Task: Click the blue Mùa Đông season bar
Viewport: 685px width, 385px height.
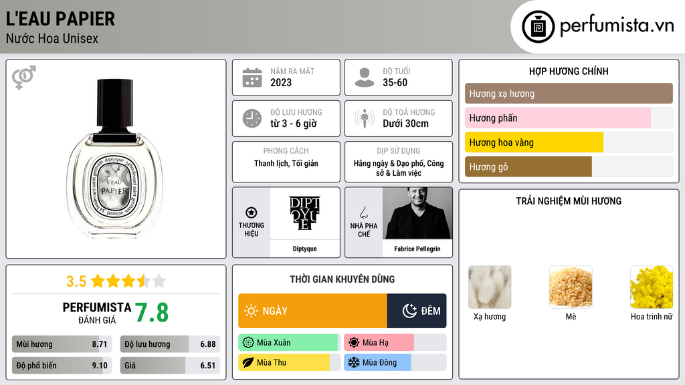Action: (377, 362)
